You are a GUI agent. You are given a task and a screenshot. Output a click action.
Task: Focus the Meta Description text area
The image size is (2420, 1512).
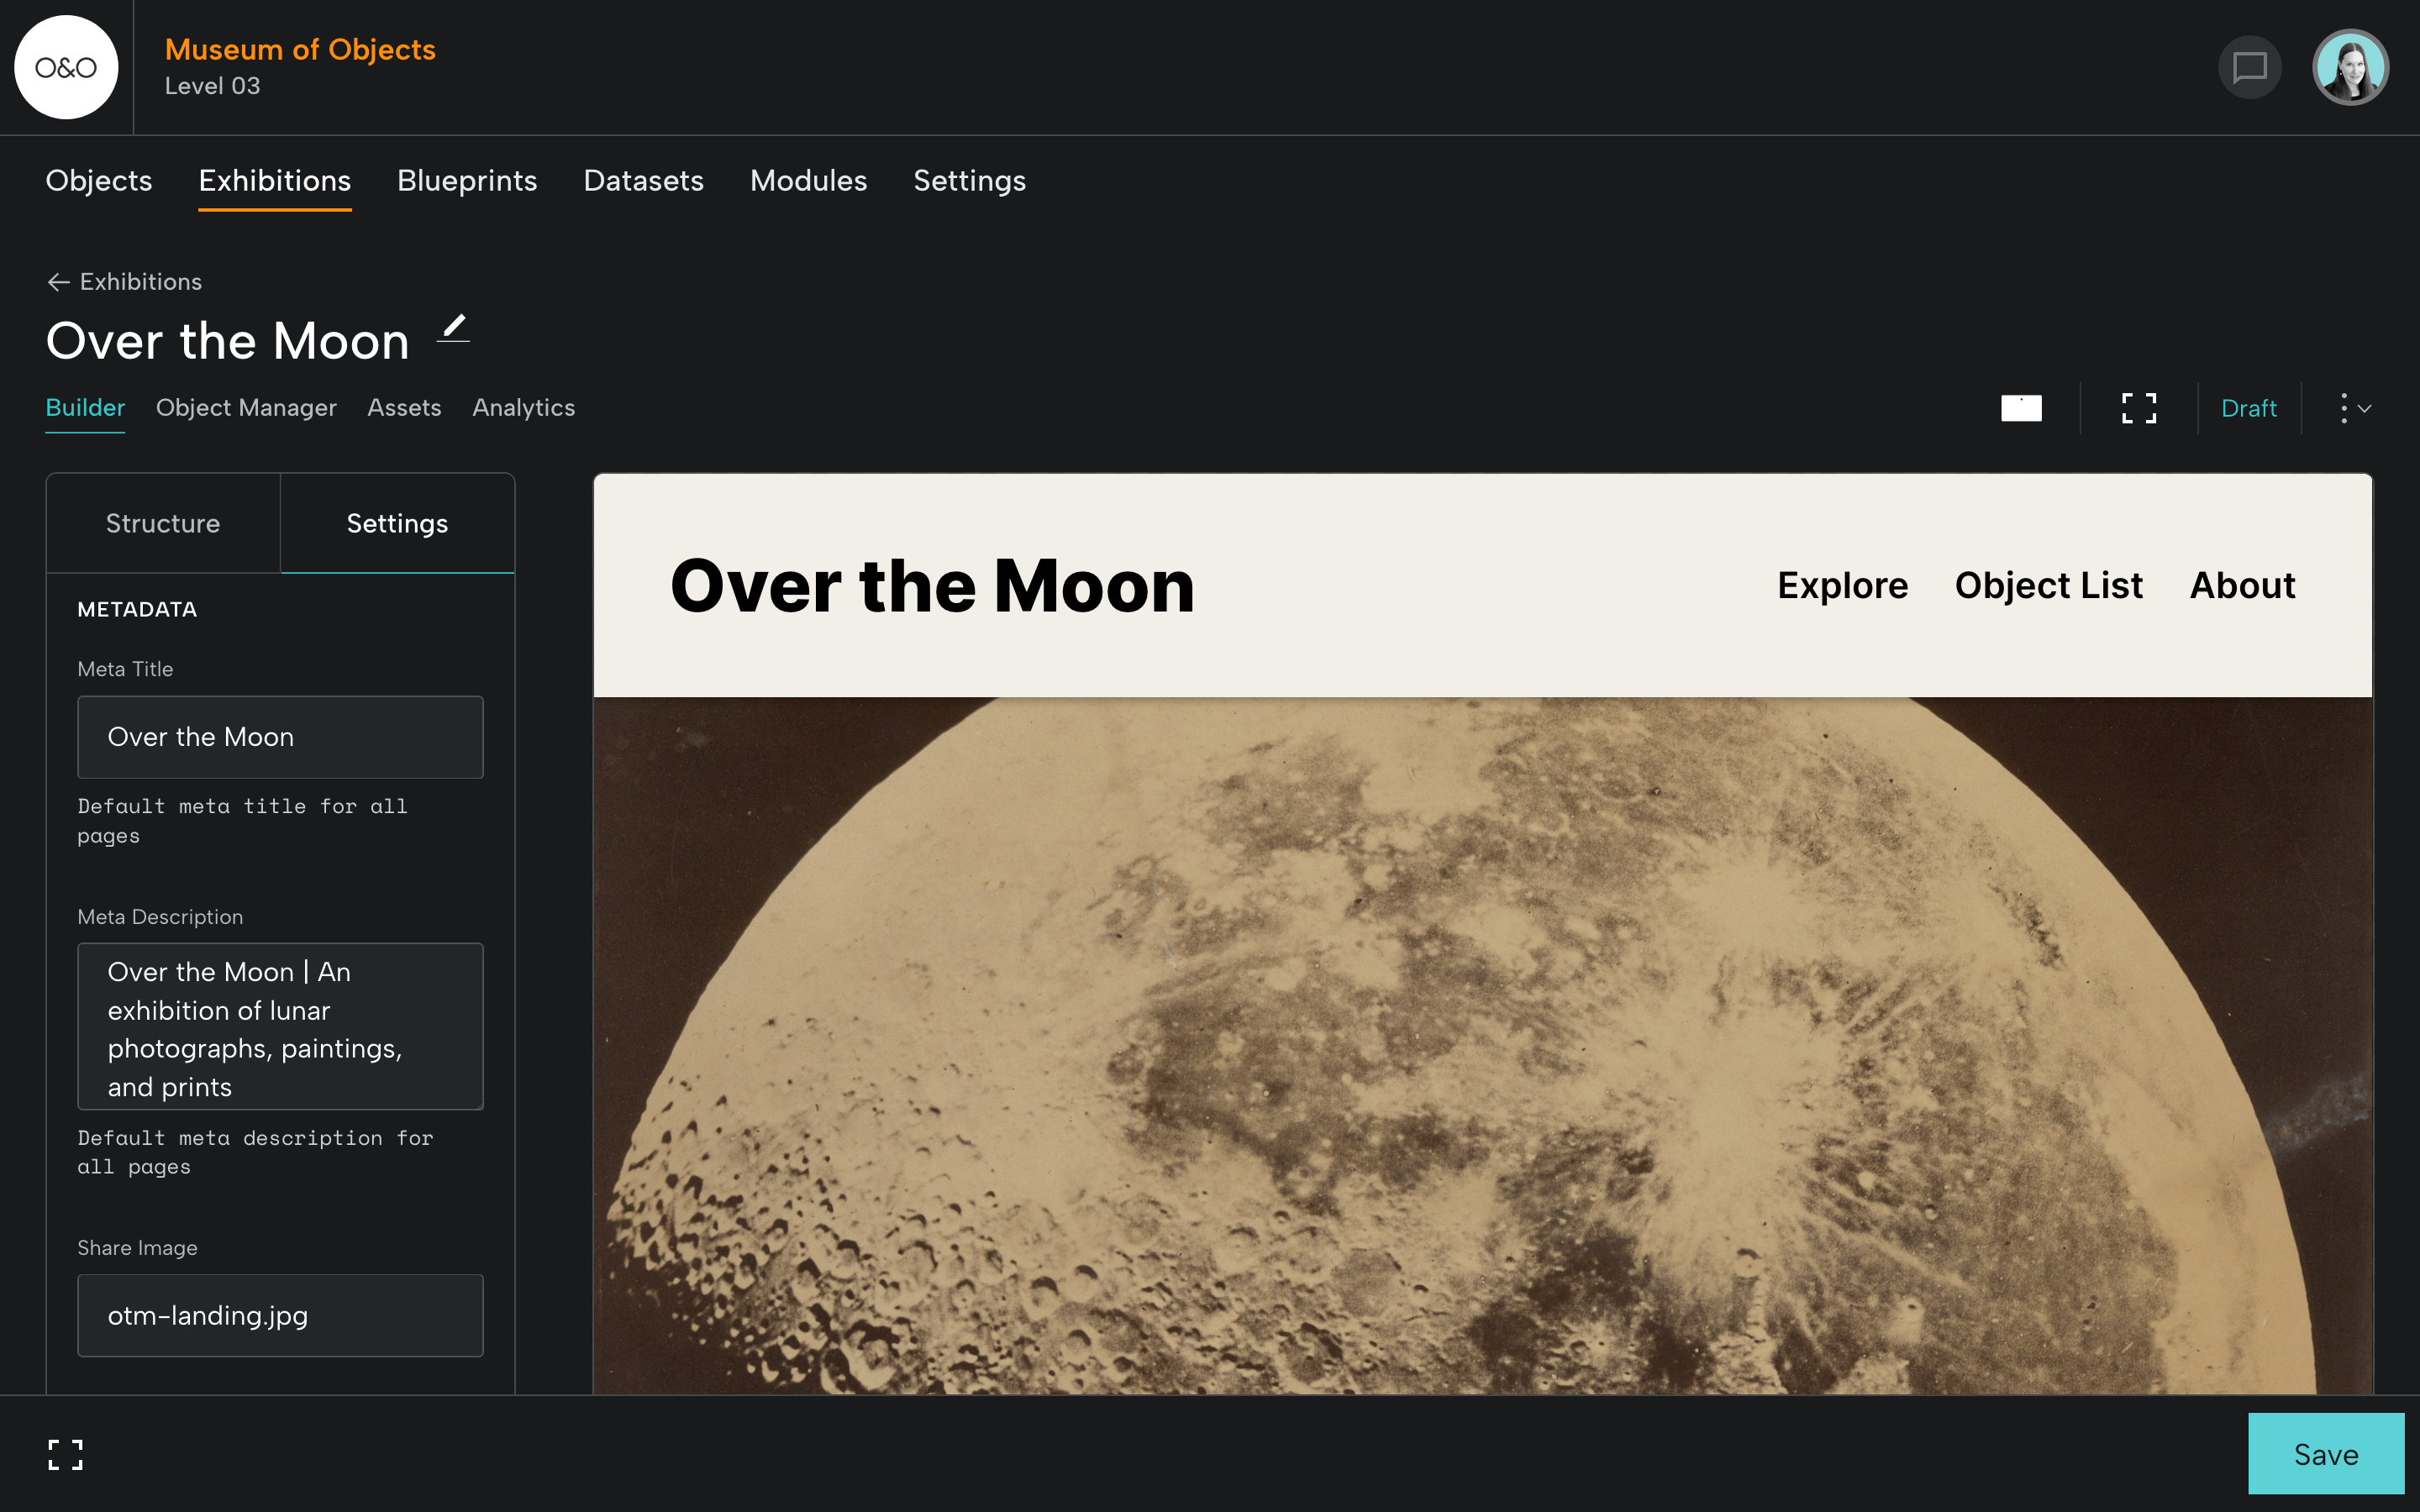[281, 1026]
